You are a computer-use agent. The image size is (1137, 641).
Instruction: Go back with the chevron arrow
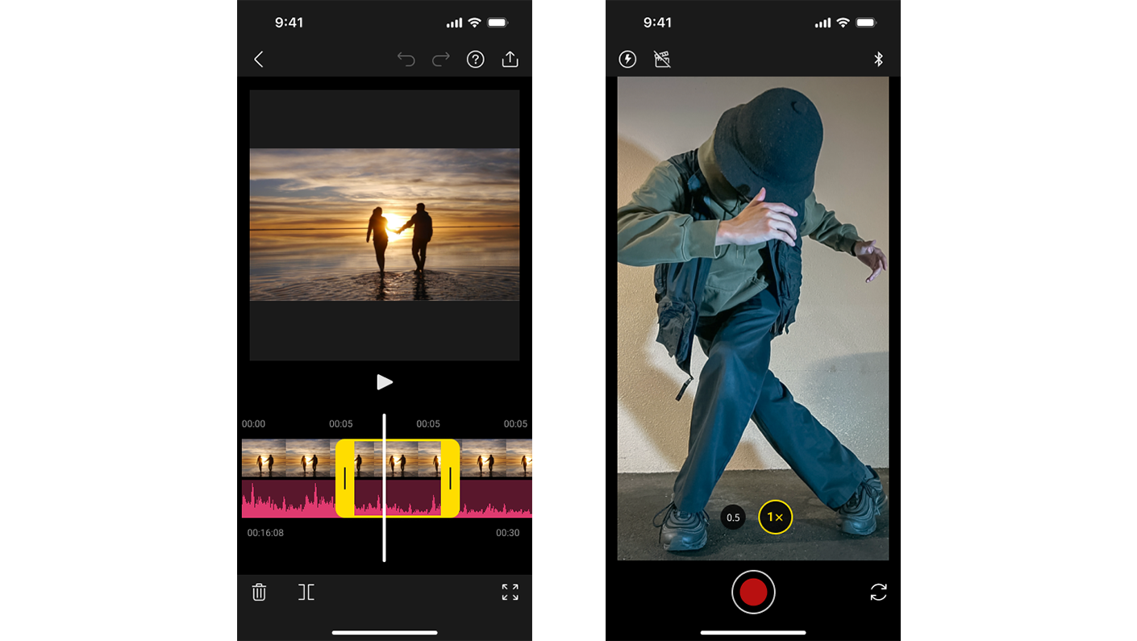258,59
